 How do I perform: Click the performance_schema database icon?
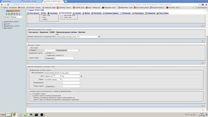pos(5,26)
